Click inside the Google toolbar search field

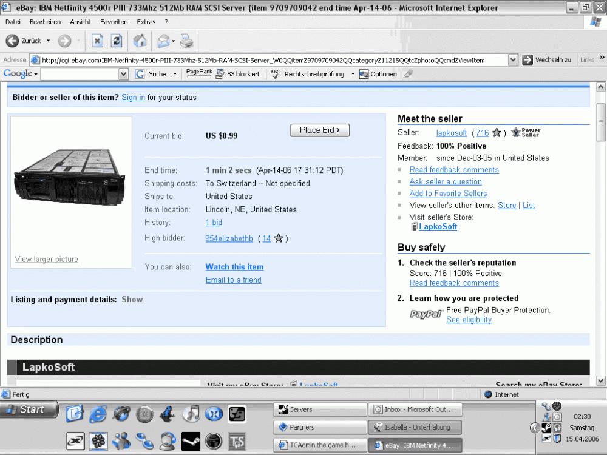(79, 74)
